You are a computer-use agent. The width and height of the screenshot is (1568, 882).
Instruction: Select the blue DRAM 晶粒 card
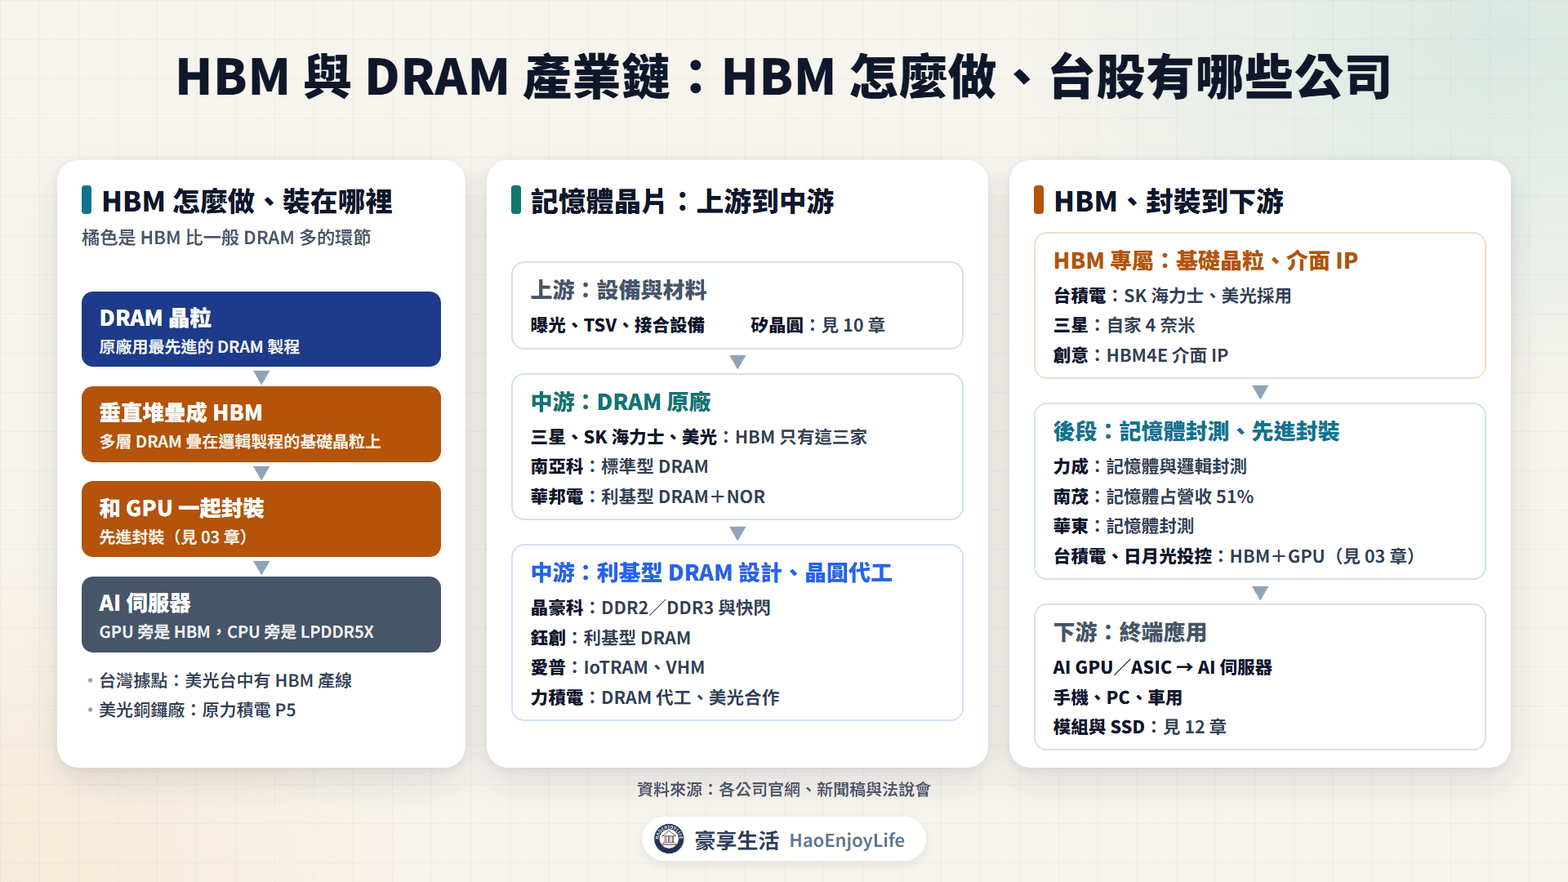(x=261, y=329)
